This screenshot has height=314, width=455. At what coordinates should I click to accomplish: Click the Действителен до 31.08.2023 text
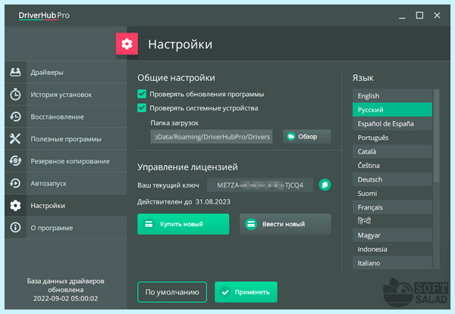184,201
